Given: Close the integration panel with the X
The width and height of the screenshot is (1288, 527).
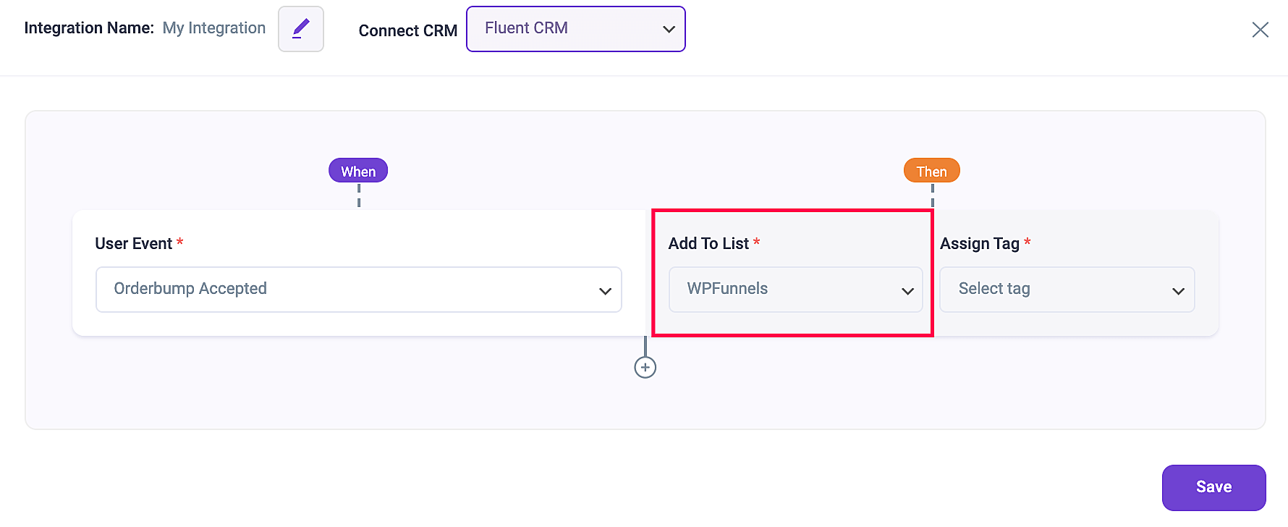Looking at the screenshot, I should (x=1261, y=30).
